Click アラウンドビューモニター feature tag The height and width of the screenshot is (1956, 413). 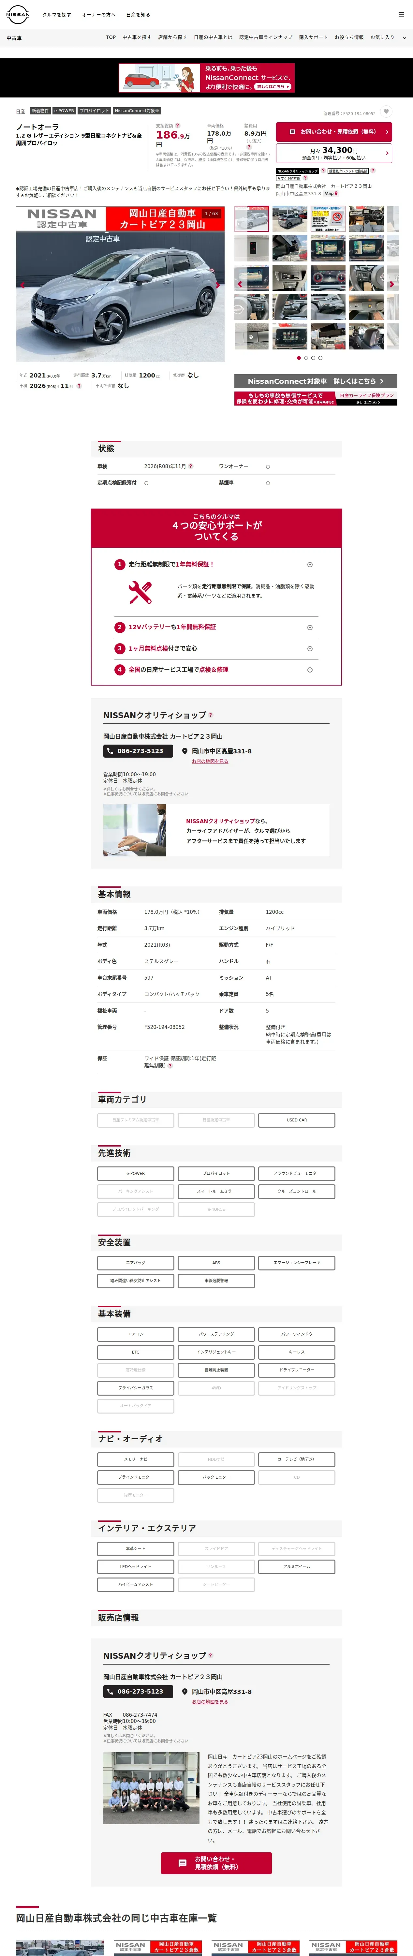pyautogui.click(x=297, y=1173)
